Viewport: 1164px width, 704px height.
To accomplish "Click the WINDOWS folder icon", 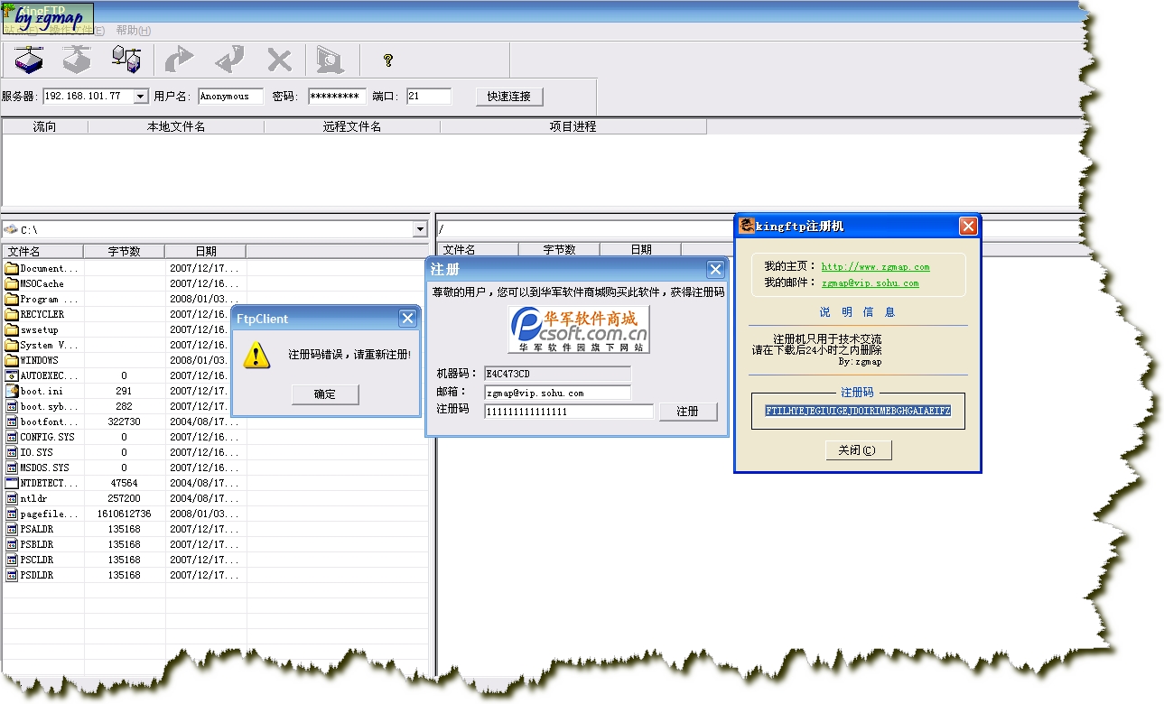I will pos(12,360).
